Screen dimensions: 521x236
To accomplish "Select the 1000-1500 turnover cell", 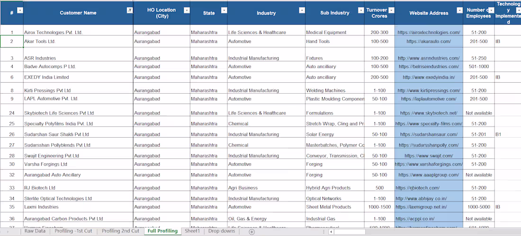I will point(379,207).
